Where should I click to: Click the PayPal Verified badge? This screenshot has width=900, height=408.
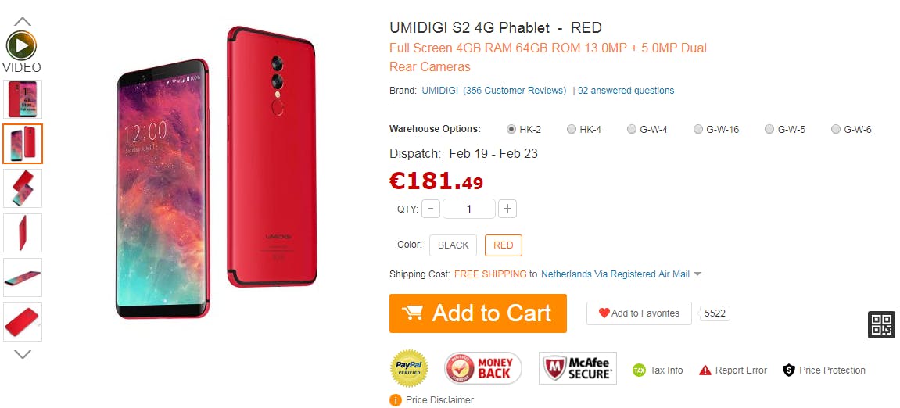coord(409,368)
